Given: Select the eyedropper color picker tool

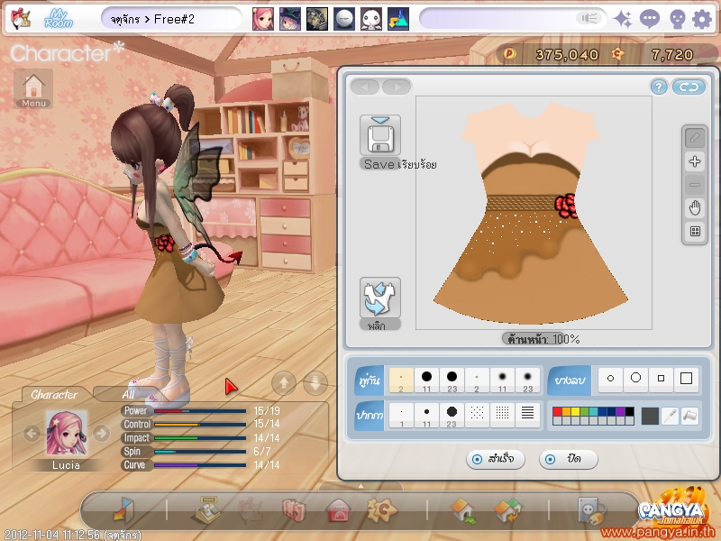Looking at the screenshot, I should pos(670,416).
